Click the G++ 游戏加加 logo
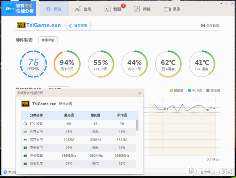236x178 pixels. click(18, 9)
